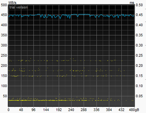Click the 'MB/s' unit label

point(12,3)
